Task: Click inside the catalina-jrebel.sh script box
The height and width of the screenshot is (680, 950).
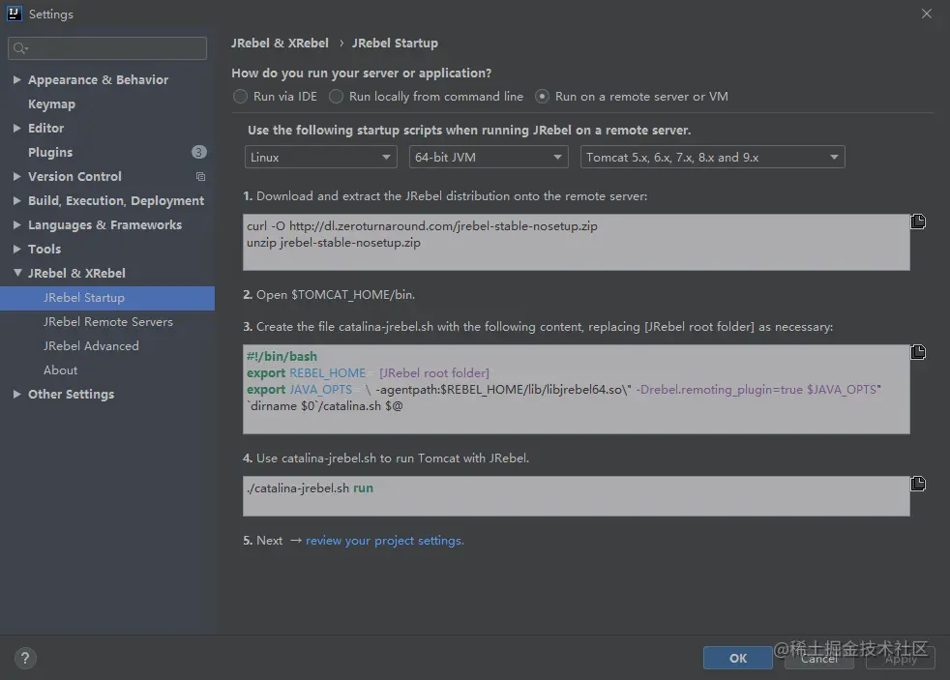Action: pyautogui.click(x=577, y=390)
